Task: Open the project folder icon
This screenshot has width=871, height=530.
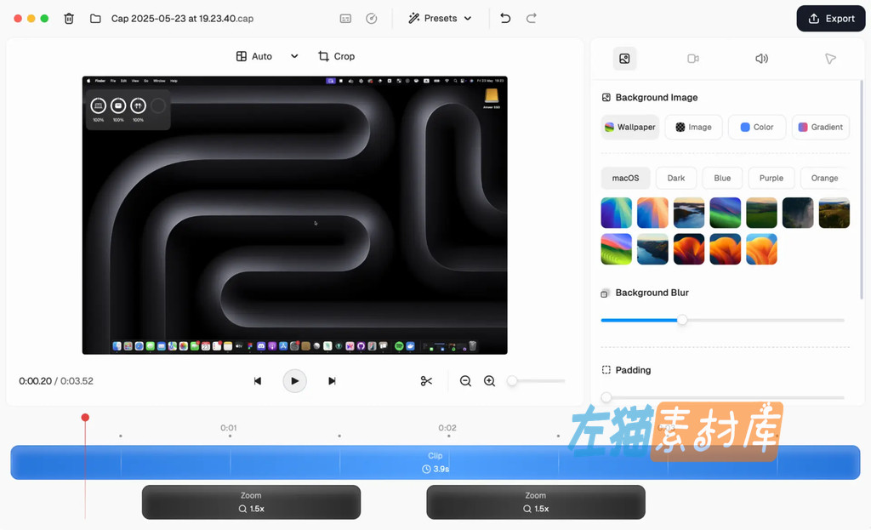Action: (95, 19)
